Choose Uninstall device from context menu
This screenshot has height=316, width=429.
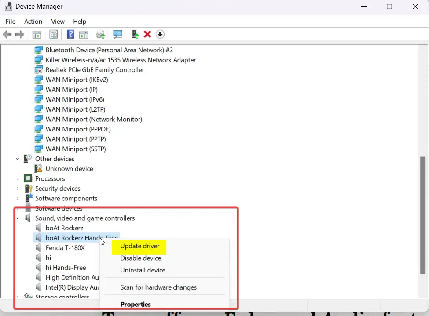[143, 270]
